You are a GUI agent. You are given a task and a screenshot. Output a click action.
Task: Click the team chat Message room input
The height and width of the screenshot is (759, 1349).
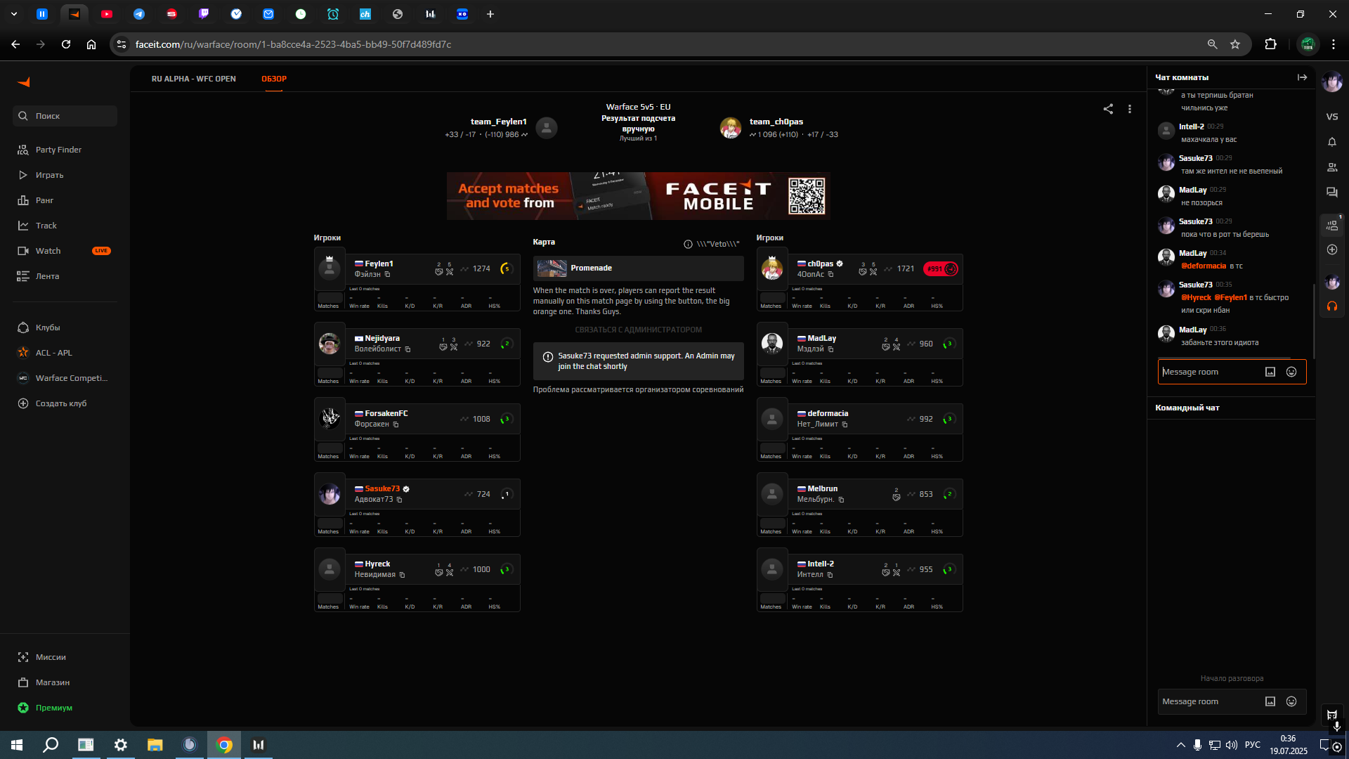pyautogui.click(x=1208, y=701)
